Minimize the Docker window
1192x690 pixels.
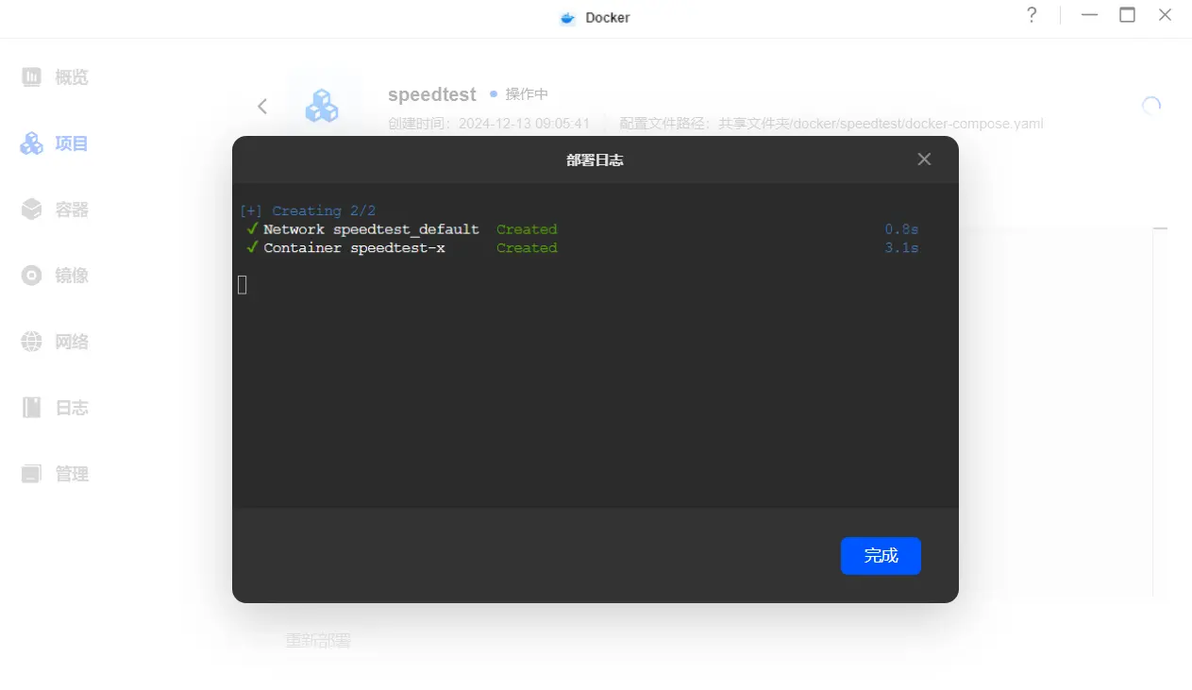click(1090, 15)
